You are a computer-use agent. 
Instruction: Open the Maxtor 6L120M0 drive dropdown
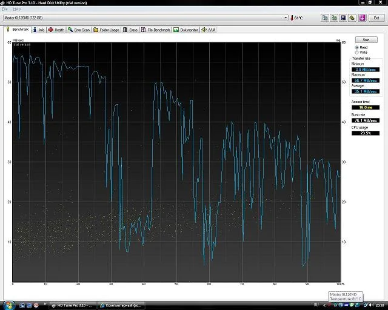point(286,18)
